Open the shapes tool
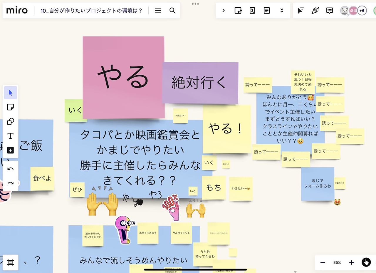376x273 pixels. pyautogui.click(x=11, y=122)
